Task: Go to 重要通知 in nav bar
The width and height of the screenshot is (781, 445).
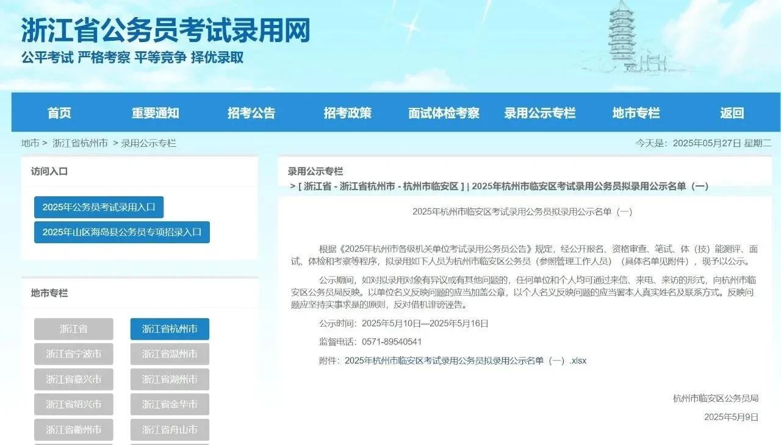Action: [x=155, y=113]
